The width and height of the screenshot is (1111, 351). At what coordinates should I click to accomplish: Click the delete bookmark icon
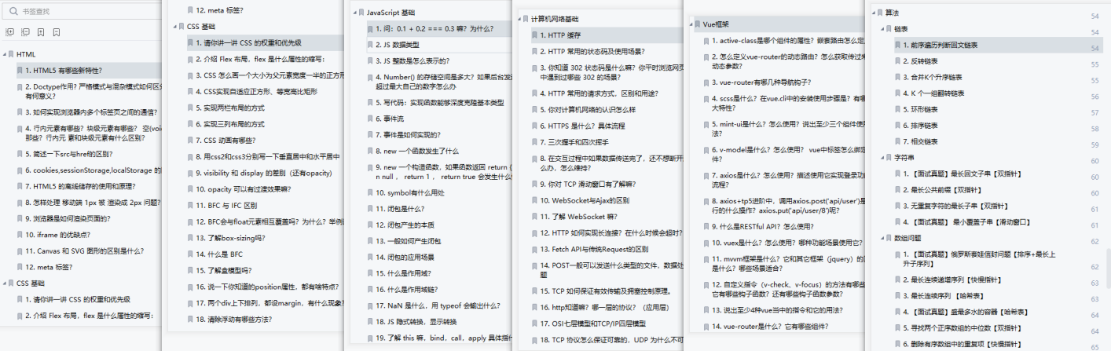pos(57,32)
